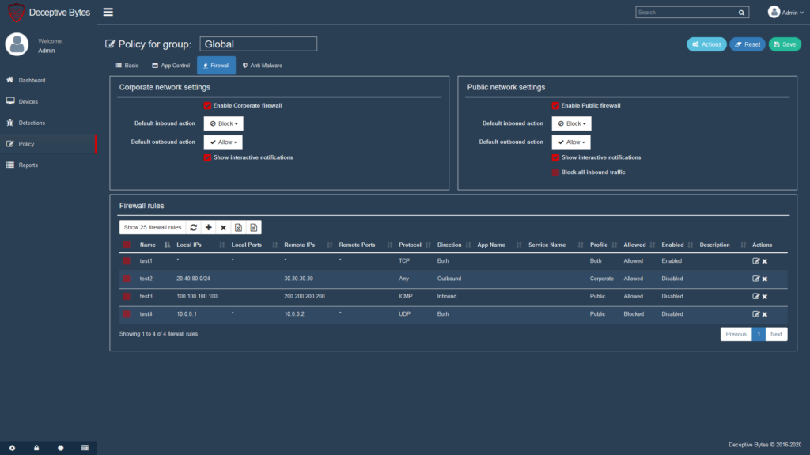Go to Previous page of rules
This screenshot has width=810, height=455.
736,334
